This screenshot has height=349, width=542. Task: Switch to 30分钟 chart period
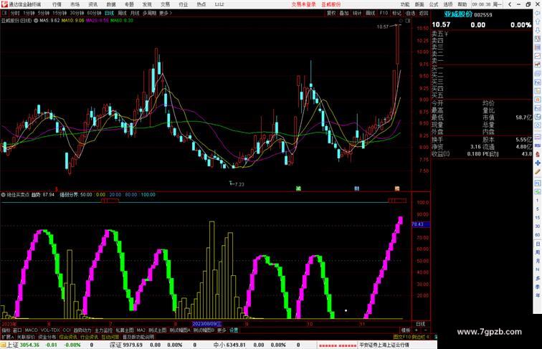click(x=77, y=13)
